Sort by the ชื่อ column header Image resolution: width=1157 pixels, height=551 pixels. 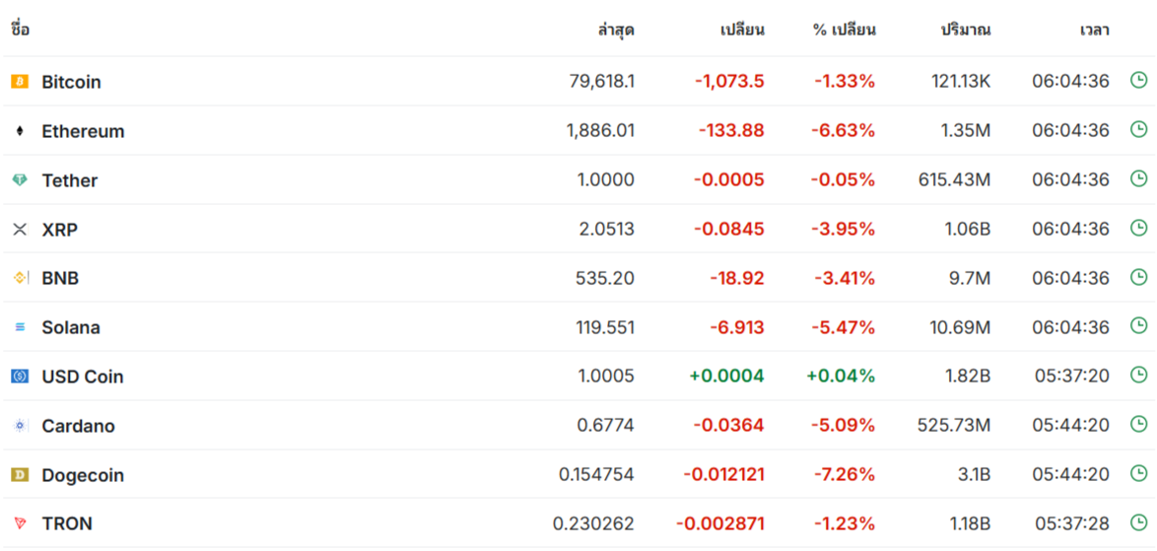pos(21,31)
